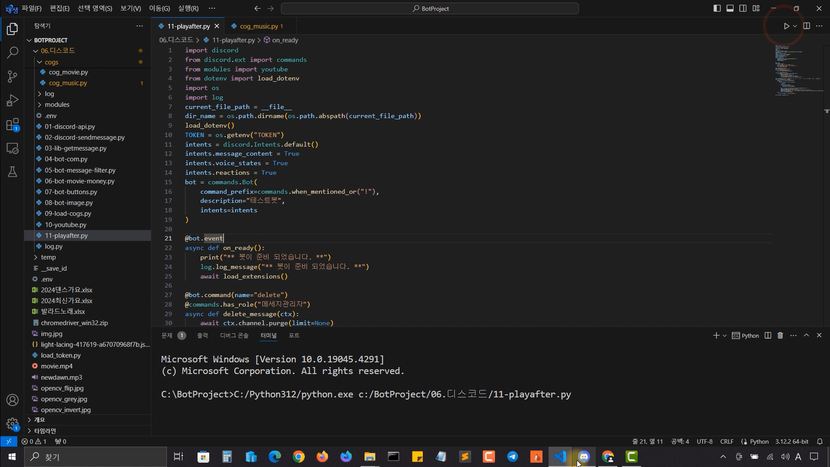Split the editor right
This screenshot has width=830, height=467.
807,26
